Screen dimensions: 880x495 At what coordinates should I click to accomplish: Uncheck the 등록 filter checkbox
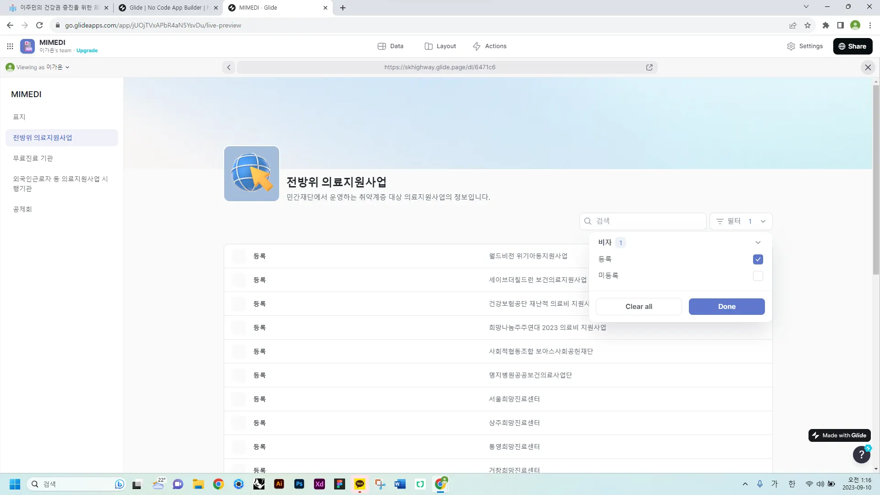point(758,259)
